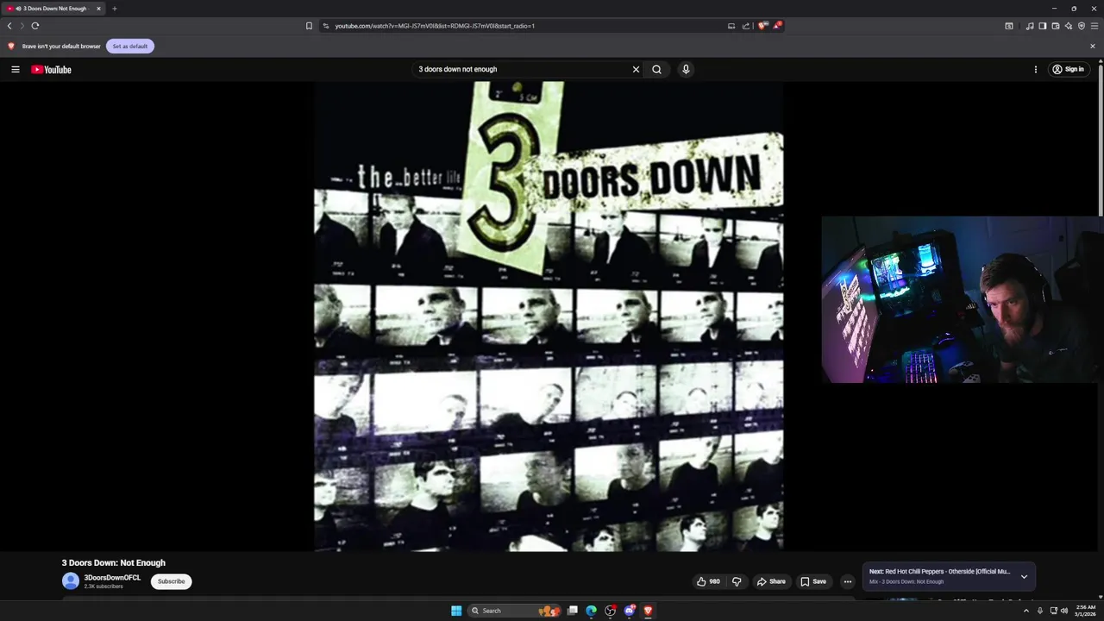Open Brave Rewards triangle icon
Viewport: 1104px width, 621px height.
(x=777, y=26)
